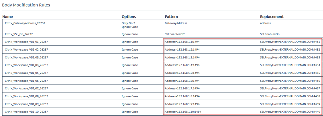Click the replacement ending in port 4431

pyautogui.click(x=290, y=42)
